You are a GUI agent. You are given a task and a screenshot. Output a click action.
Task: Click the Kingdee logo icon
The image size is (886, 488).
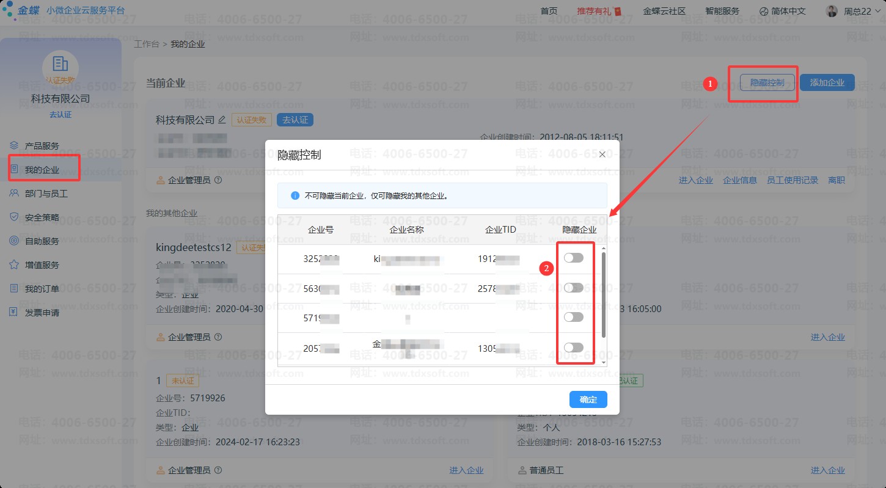(10, 11)
